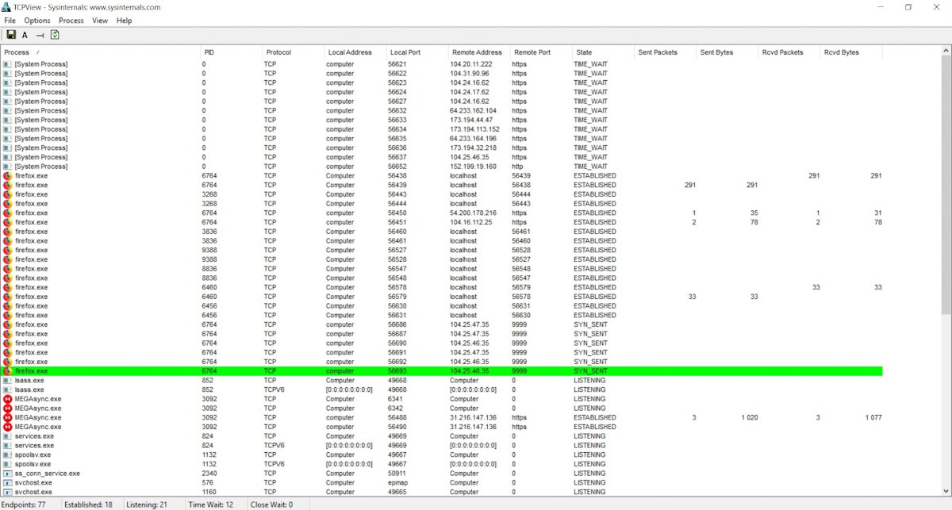This screenshot has height=510, width=952.
Task: Open the View menu
Action: [x=99, y=21]
